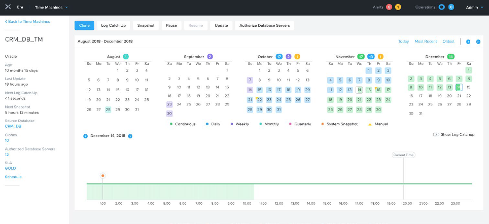Go to previous months with calendar arrow

[x=468, y=42]
